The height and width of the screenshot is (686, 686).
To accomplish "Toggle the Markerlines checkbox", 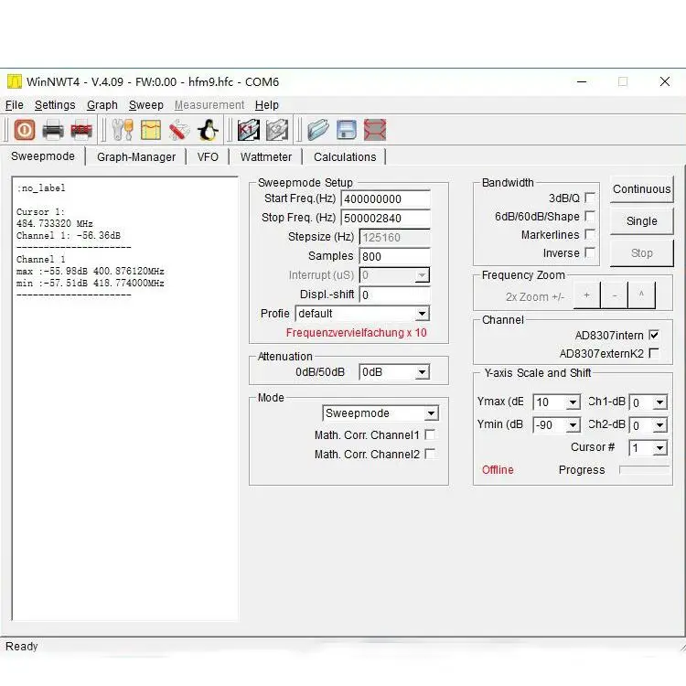I will tap(590, 234).
